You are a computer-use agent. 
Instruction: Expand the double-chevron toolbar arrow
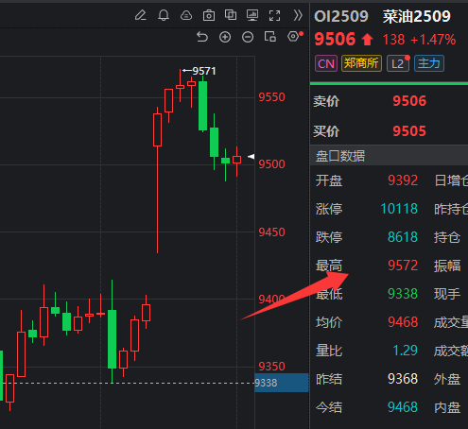pos(298,15)
